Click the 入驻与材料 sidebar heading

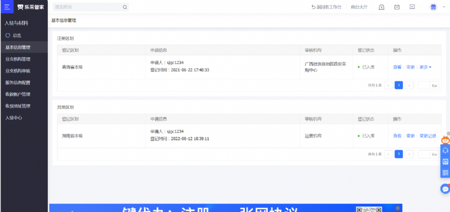pyautogui.click(x=16, y=23)
